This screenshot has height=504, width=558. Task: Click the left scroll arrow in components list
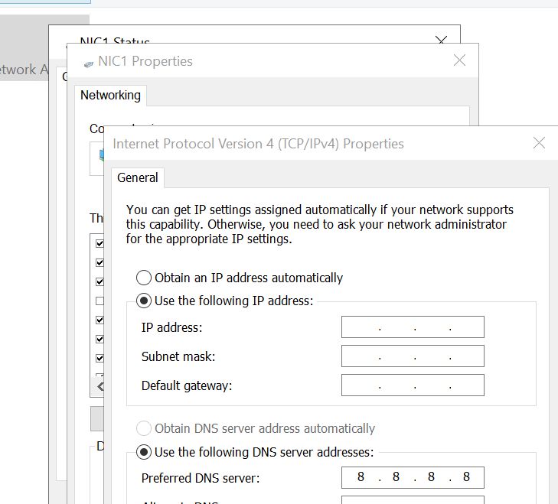coord(100,387)
